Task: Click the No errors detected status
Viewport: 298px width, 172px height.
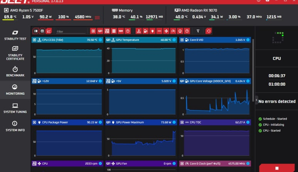Action: 277,102
